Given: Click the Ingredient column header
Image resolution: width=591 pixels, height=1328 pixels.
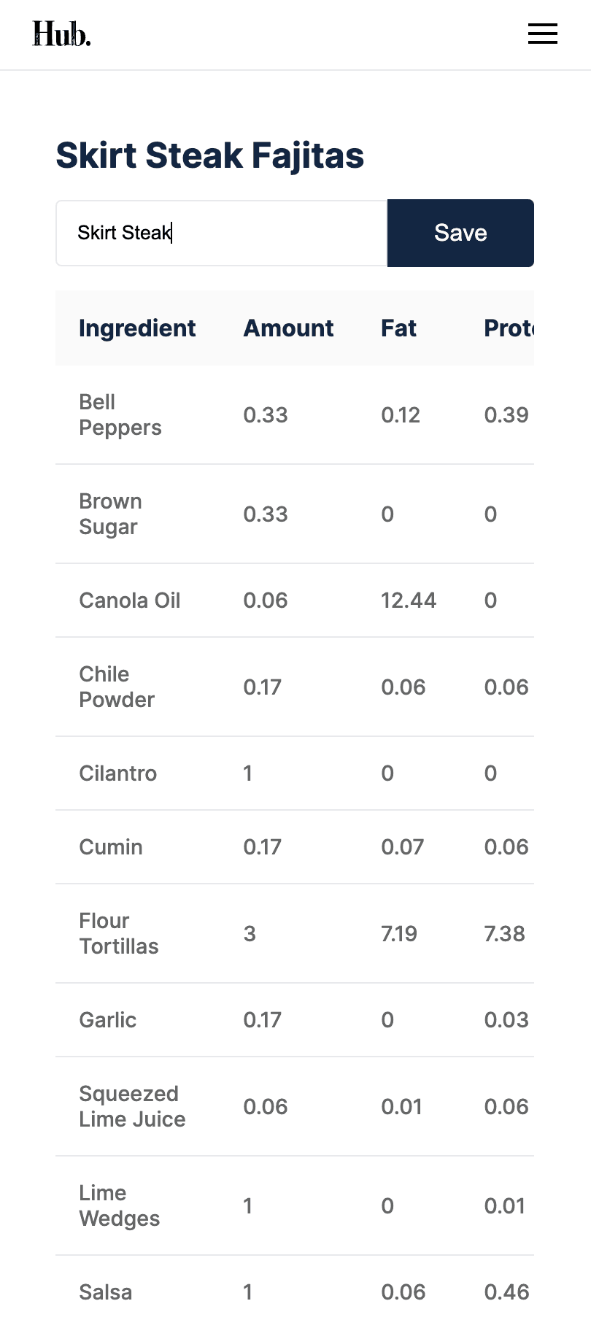Looking at the screenshot, I should [137, 328].
